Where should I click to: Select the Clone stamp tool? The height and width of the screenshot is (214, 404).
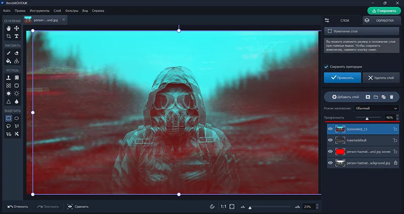click(x=9, y=78)
